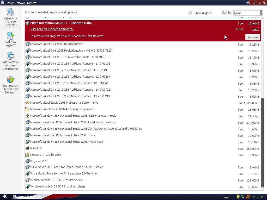Click Visual Studio 2008 Professional Edition icon

coord(27,103)
